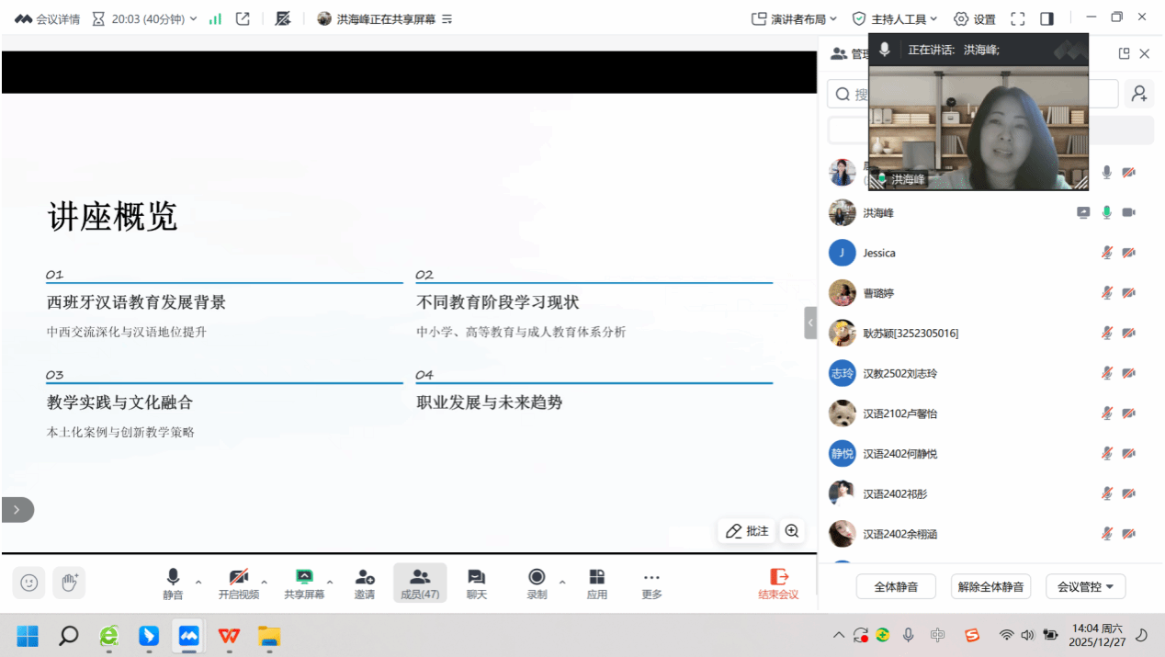Viewport: 1165px width, 657px height.
Task: Click the end meeting button
Action: coord(778,583)
